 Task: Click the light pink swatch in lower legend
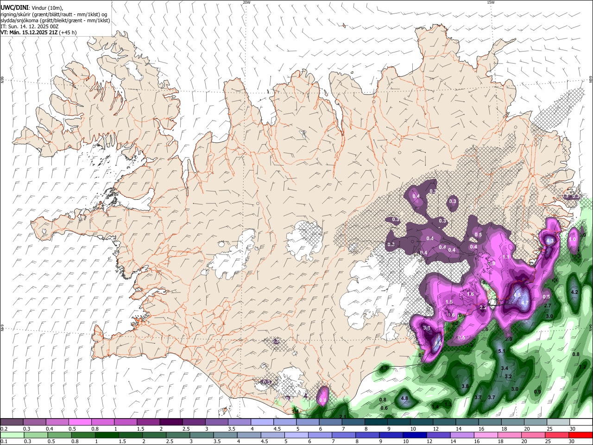(486, 435)
